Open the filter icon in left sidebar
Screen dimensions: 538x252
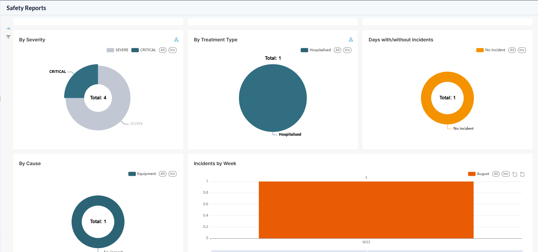tap(8, 37)
